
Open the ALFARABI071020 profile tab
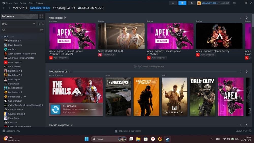91,8
